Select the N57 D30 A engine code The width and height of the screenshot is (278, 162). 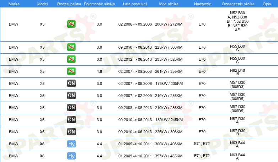(237, 120)
